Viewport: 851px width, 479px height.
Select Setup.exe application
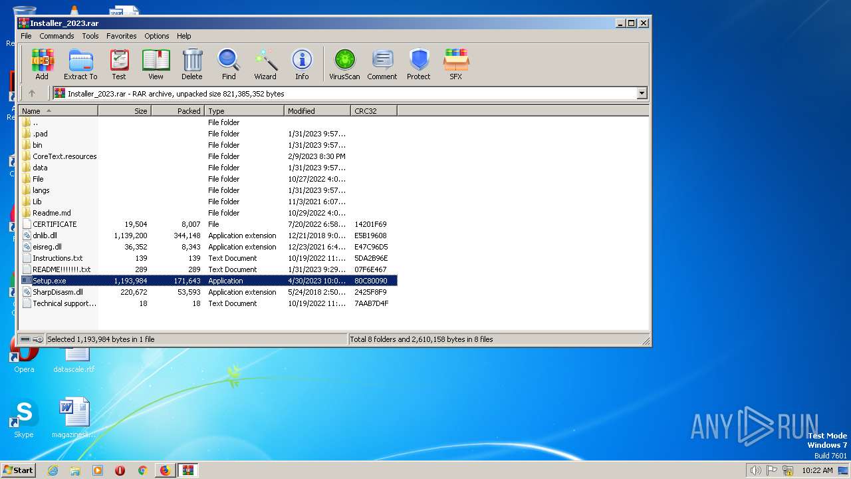[x=208, y=281]
